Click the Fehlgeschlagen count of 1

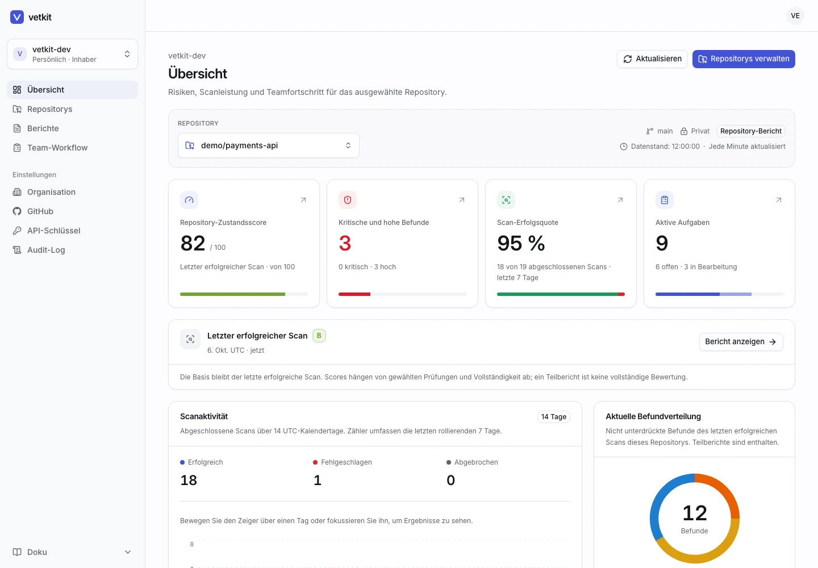pos(318,481)
